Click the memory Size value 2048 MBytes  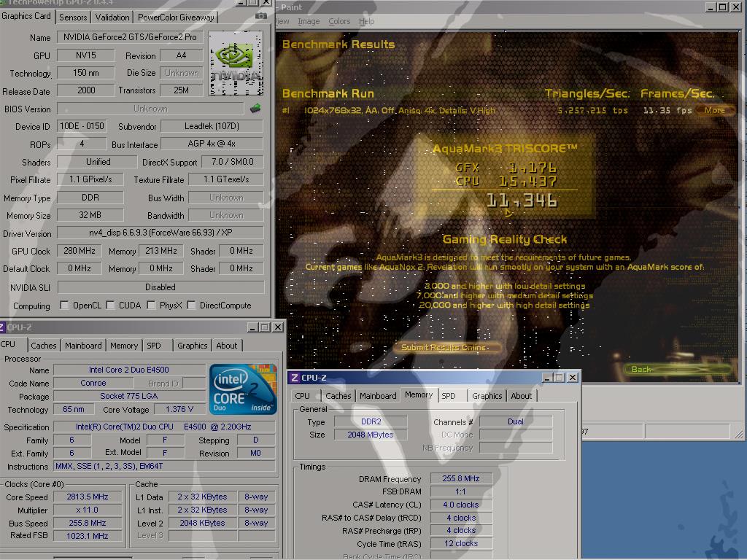371,435
